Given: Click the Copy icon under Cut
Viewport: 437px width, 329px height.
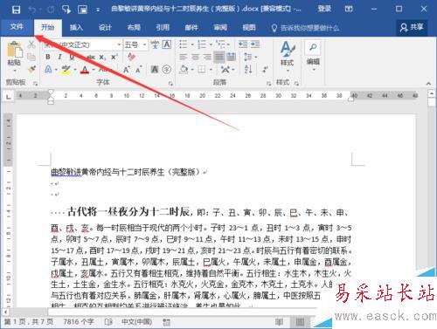Looking at the screenshot, I should tap(31, 57).
